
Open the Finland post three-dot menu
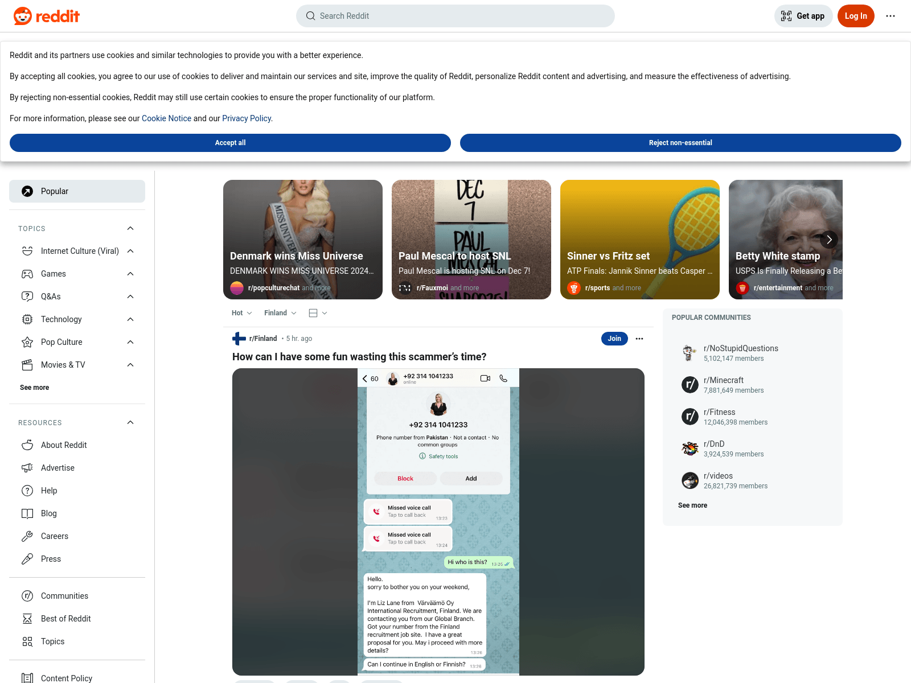(639, 339)
